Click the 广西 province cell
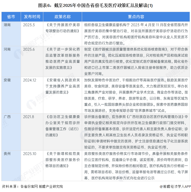The width and height of the screenshot is (191, 192). pyautogui.click(x=7, y=117)
